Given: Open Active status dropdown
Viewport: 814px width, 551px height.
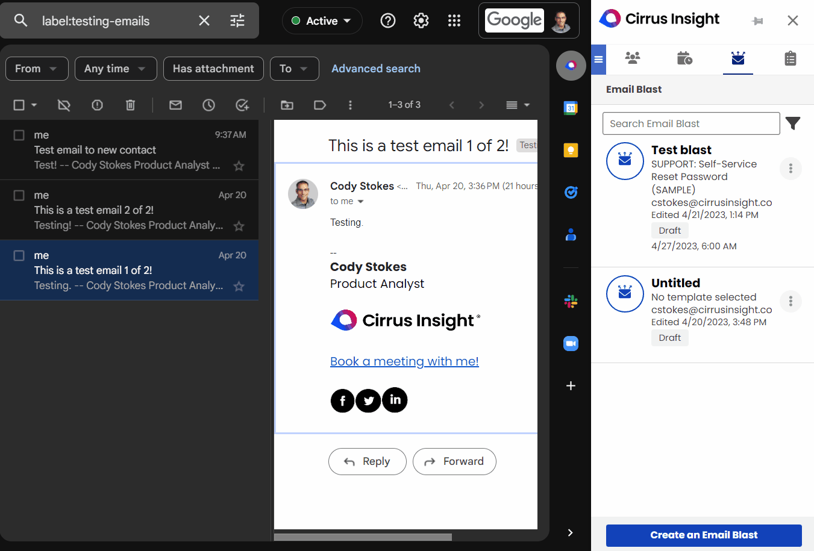Looking at the screenshot, I should [x=322, y=21].
